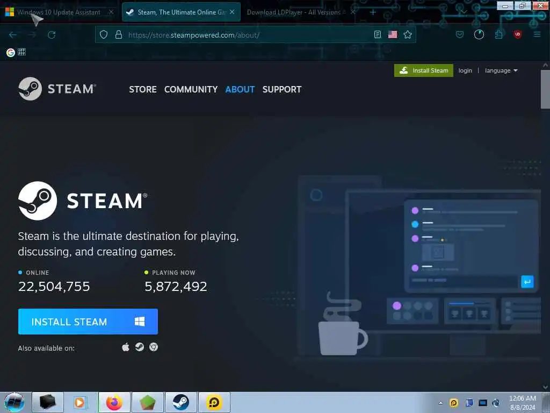Open the Extensions puzzle icon

[498, 34]
